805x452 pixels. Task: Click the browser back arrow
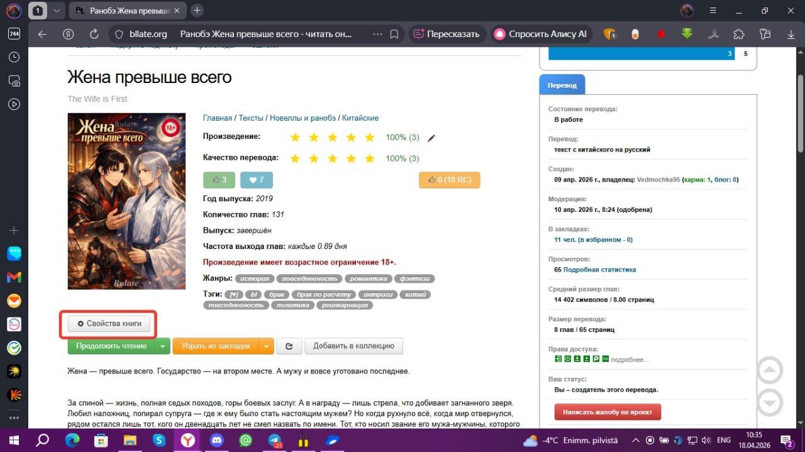[x=42, y=34]
